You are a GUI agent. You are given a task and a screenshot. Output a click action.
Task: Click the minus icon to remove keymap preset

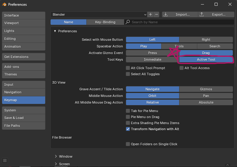(x=156, y=14)
